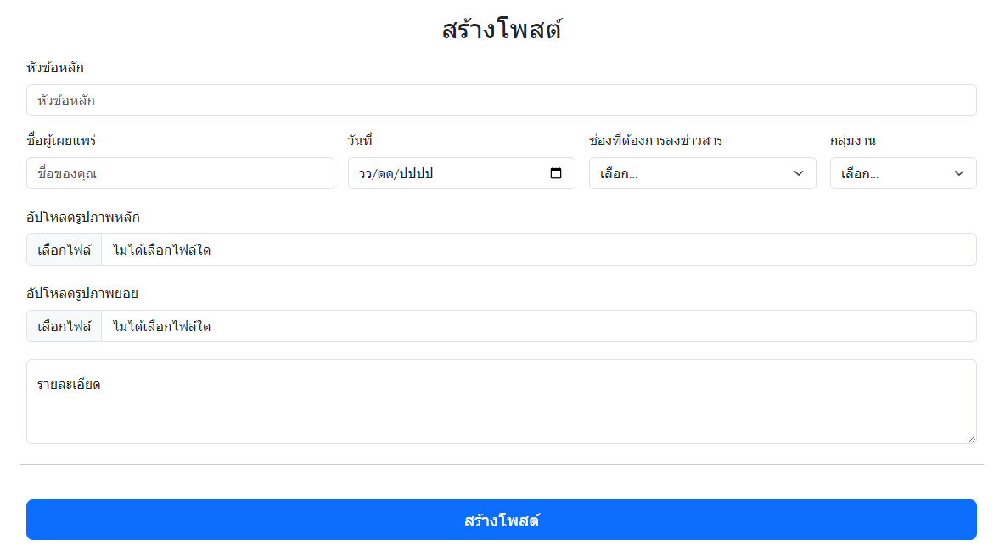Image resolution: width=1005 pixels, height=557 pixels.
Task: Click ไม่ได้เลือกไฟล์ใด text in thumbnail image upload
Action: pyautogui.click(x=161, y=326)
